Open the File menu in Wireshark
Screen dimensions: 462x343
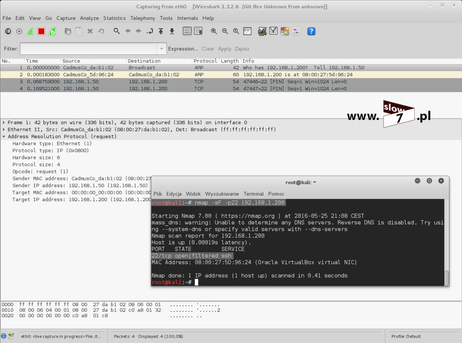click(7, 18)
